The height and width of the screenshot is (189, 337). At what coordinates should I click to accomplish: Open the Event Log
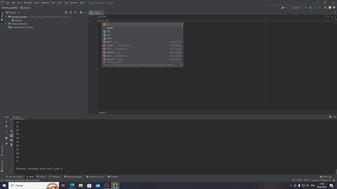(x=326, y=177)
